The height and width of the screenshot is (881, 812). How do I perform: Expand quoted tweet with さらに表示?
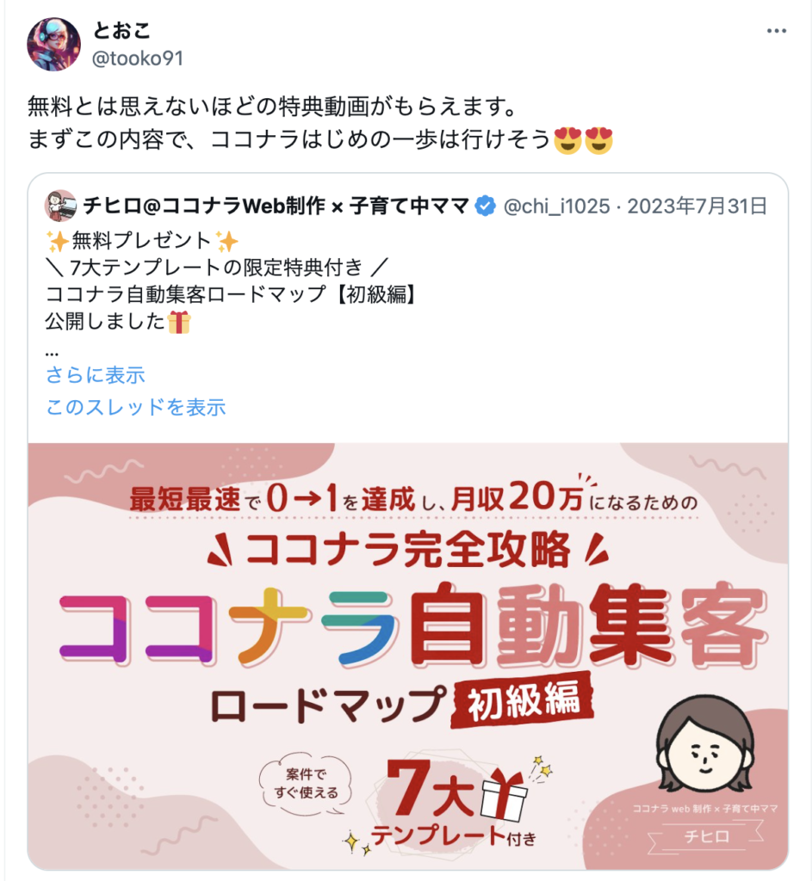pos(95,375)
